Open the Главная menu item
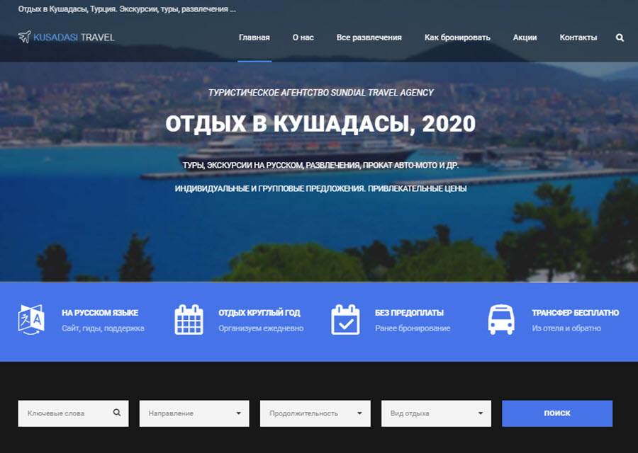The width and height of the screenshot is (638, 453). tap(254, 38)
